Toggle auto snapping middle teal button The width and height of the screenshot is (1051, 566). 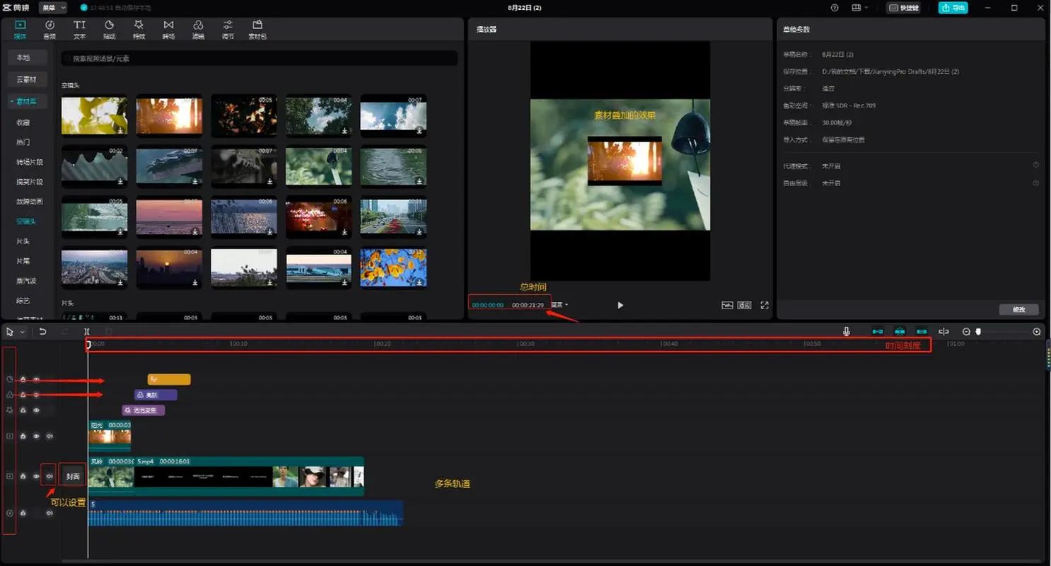900,331
